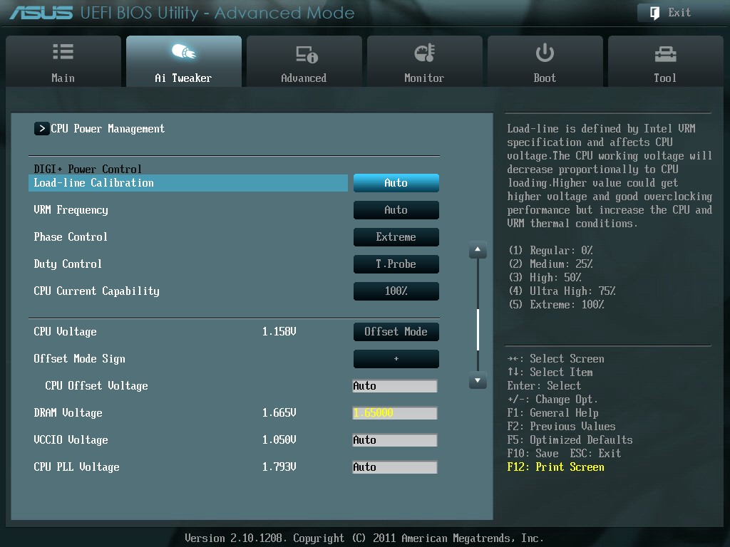730x547 pixels.
Task: Select the CPU Voltage label
Action: [65, 332]
